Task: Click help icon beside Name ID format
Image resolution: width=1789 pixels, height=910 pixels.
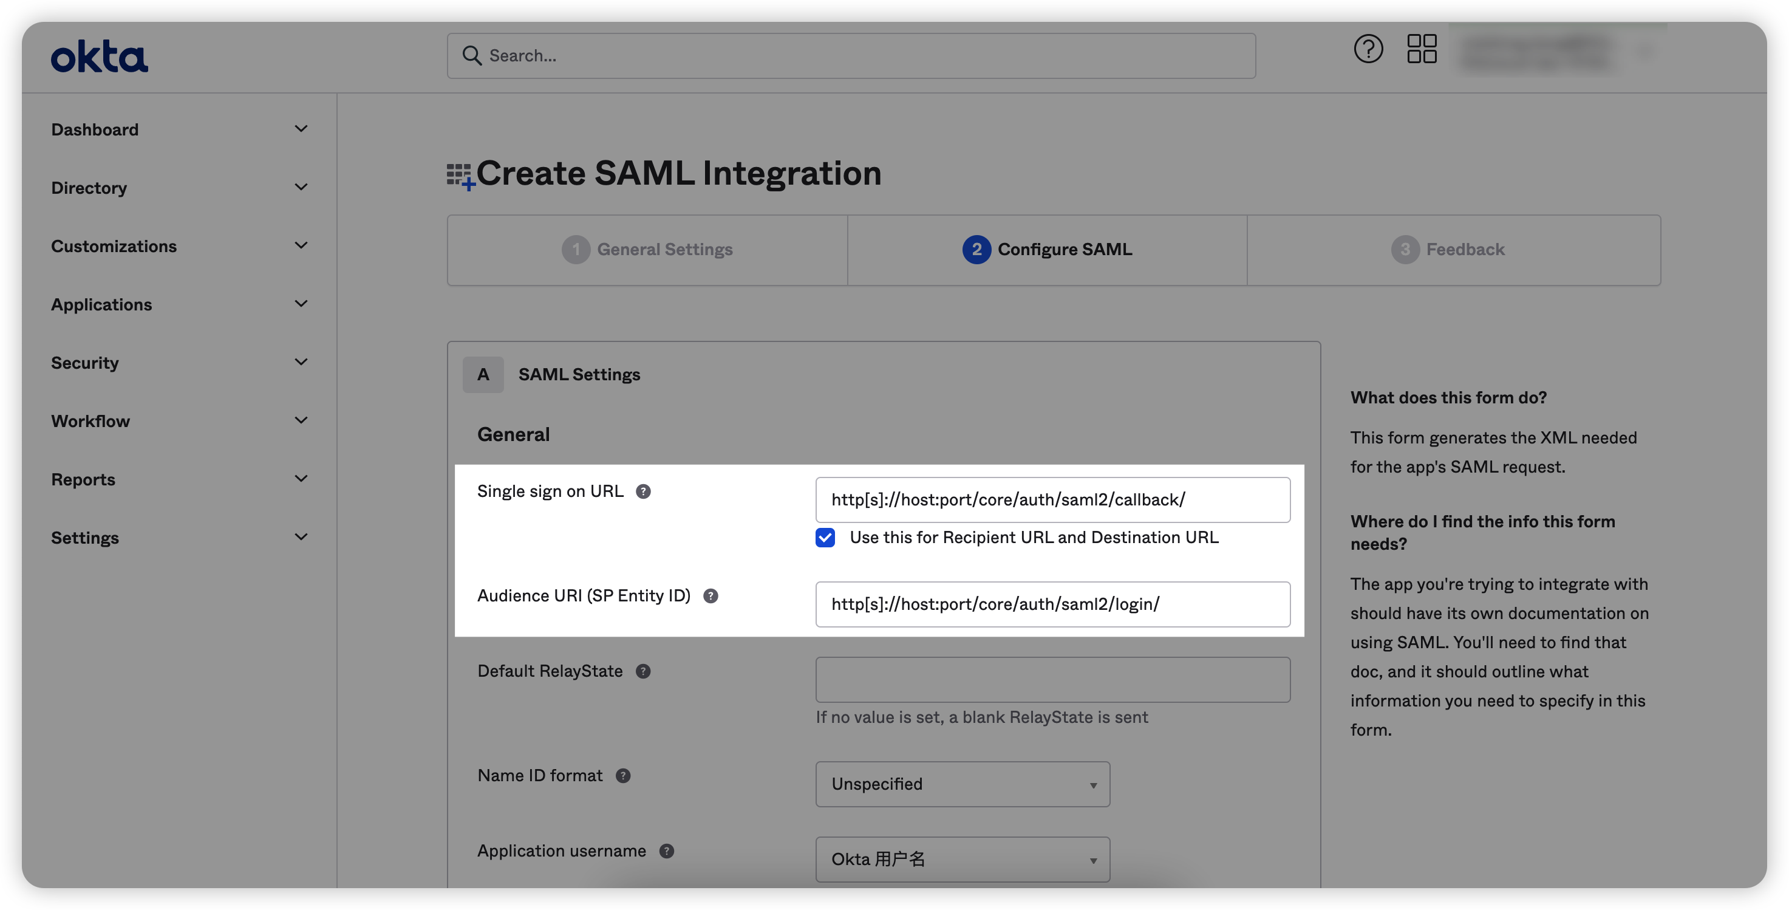Action: 623,776
